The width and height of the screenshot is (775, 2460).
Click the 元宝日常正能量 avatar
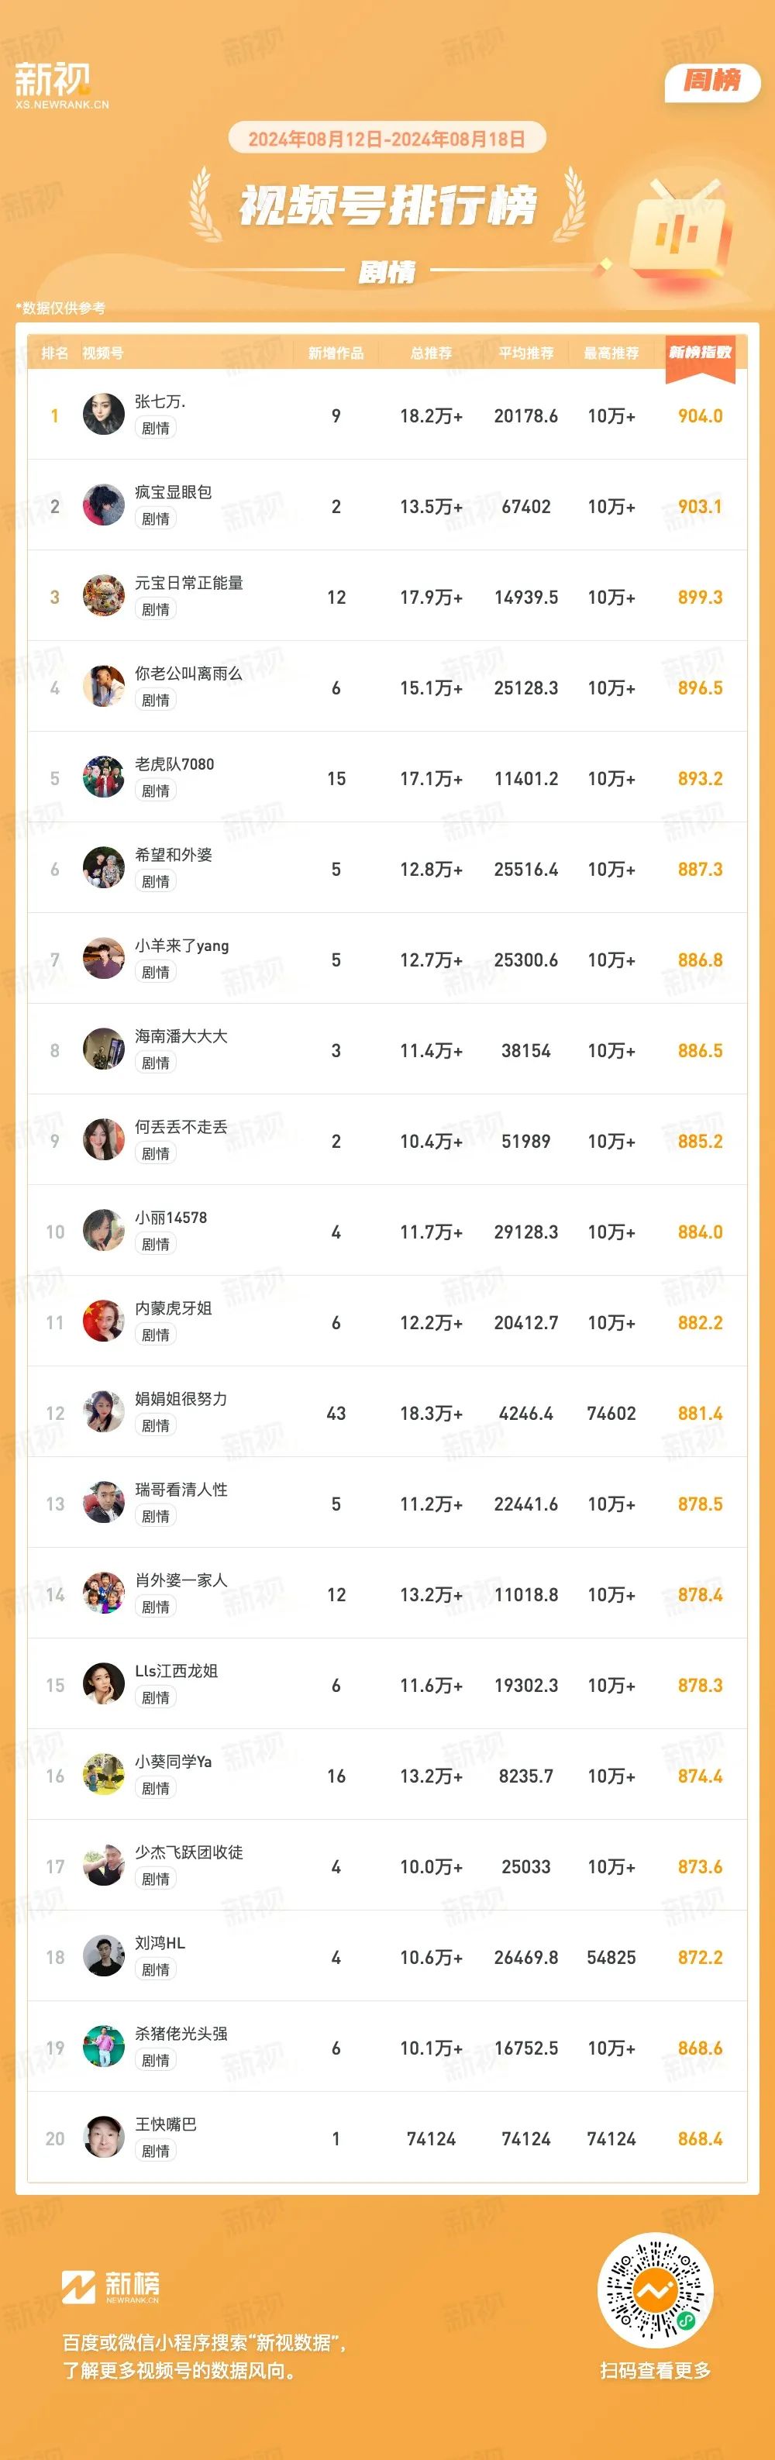(103, 596)
